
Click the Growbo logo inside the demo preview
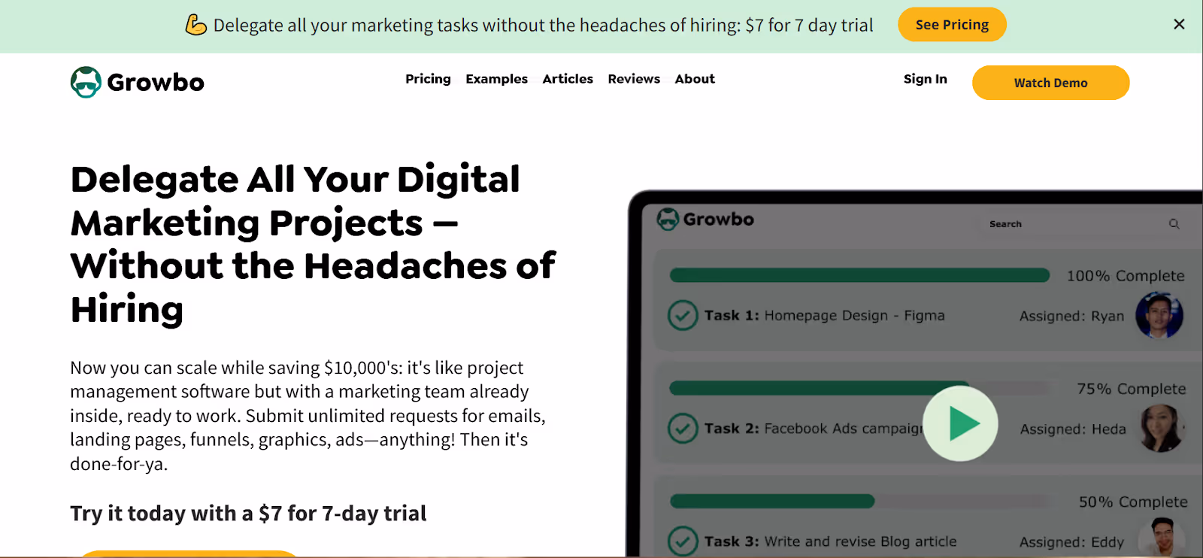(705, 219)
